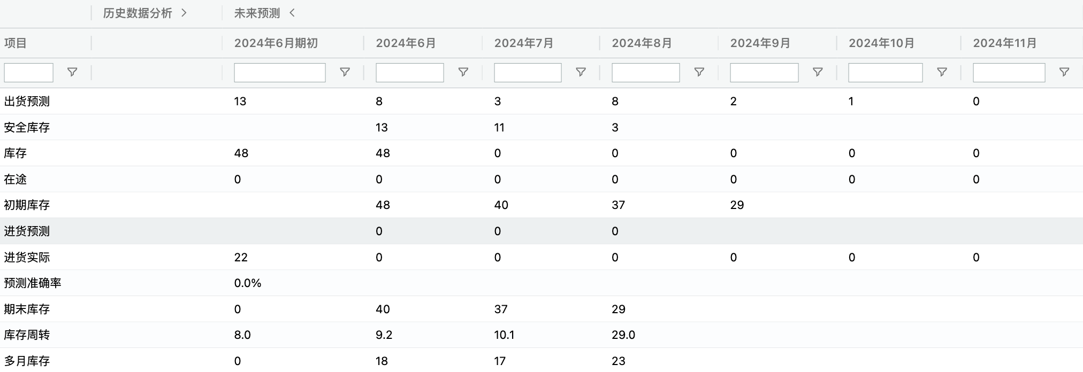
Task: Sort by the 2024年9月 column header
Action: click(760, 43)
